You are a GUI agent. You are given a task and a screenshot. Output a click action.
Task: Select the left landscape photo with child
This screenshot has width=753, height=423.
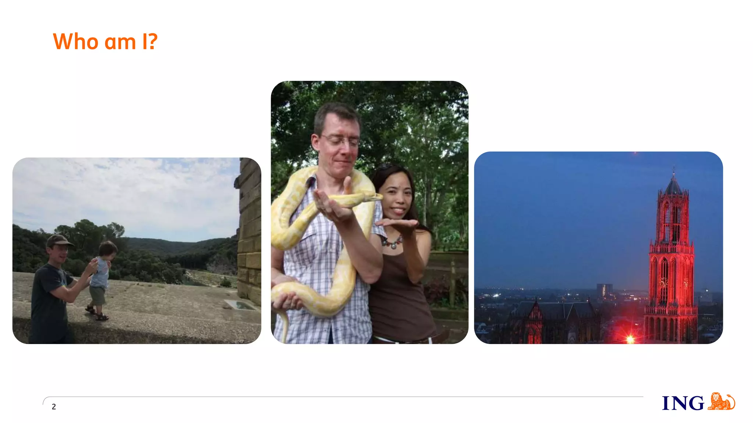pos(137,251)
